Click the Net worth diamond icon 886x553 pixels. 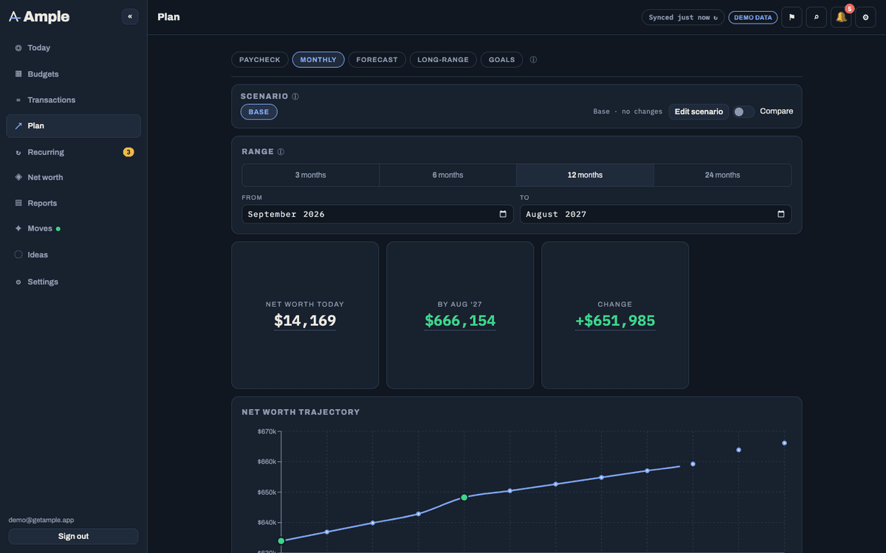point(18,178)
